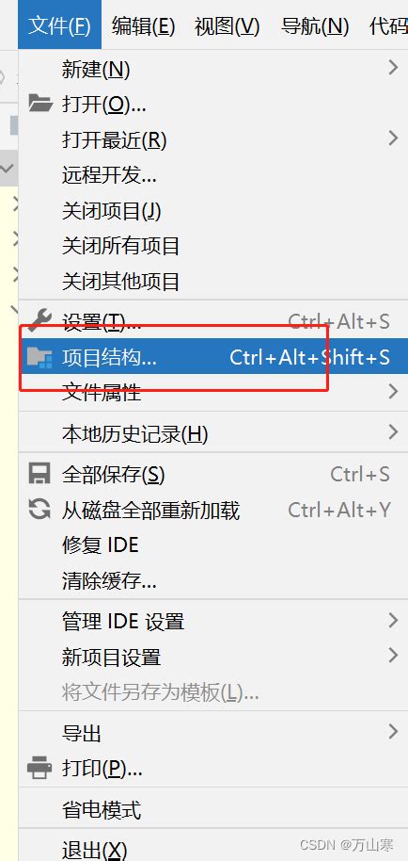Expand the 导出 submenu arrow
This screenshot has height=861, width=408.
click(393, 731)
